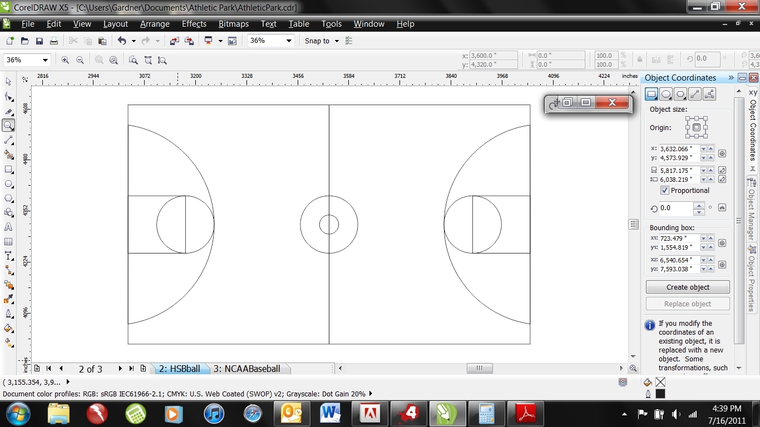760x427 pixels.
Task: Open the undo history dropdown arrow
Action: (x=133, y=41)
